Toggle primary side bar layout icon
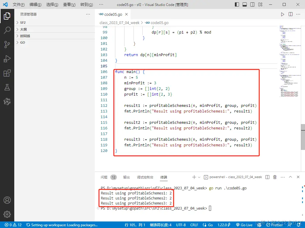305x228 pixels. click(x=237, y=4)
